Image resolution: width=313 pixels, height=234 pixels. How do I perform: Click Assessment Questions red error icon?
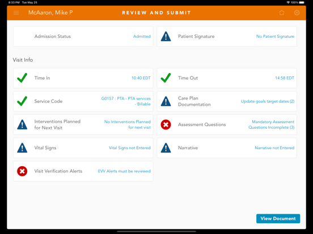pyautogui.click(x=166, y=124)
